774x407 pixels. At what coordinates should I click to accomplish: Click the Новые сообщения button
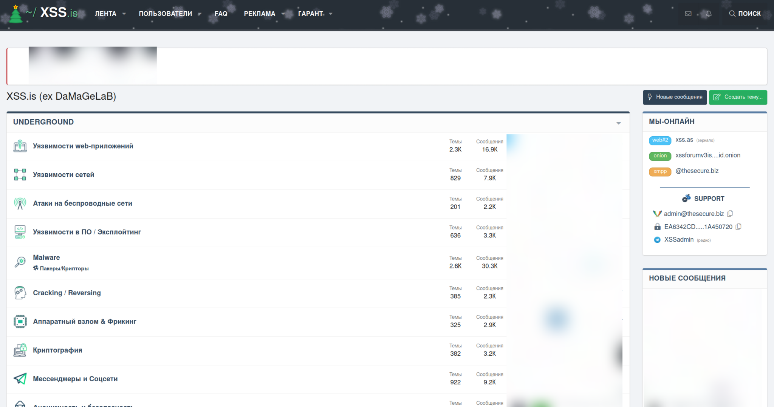click(675, 97)
